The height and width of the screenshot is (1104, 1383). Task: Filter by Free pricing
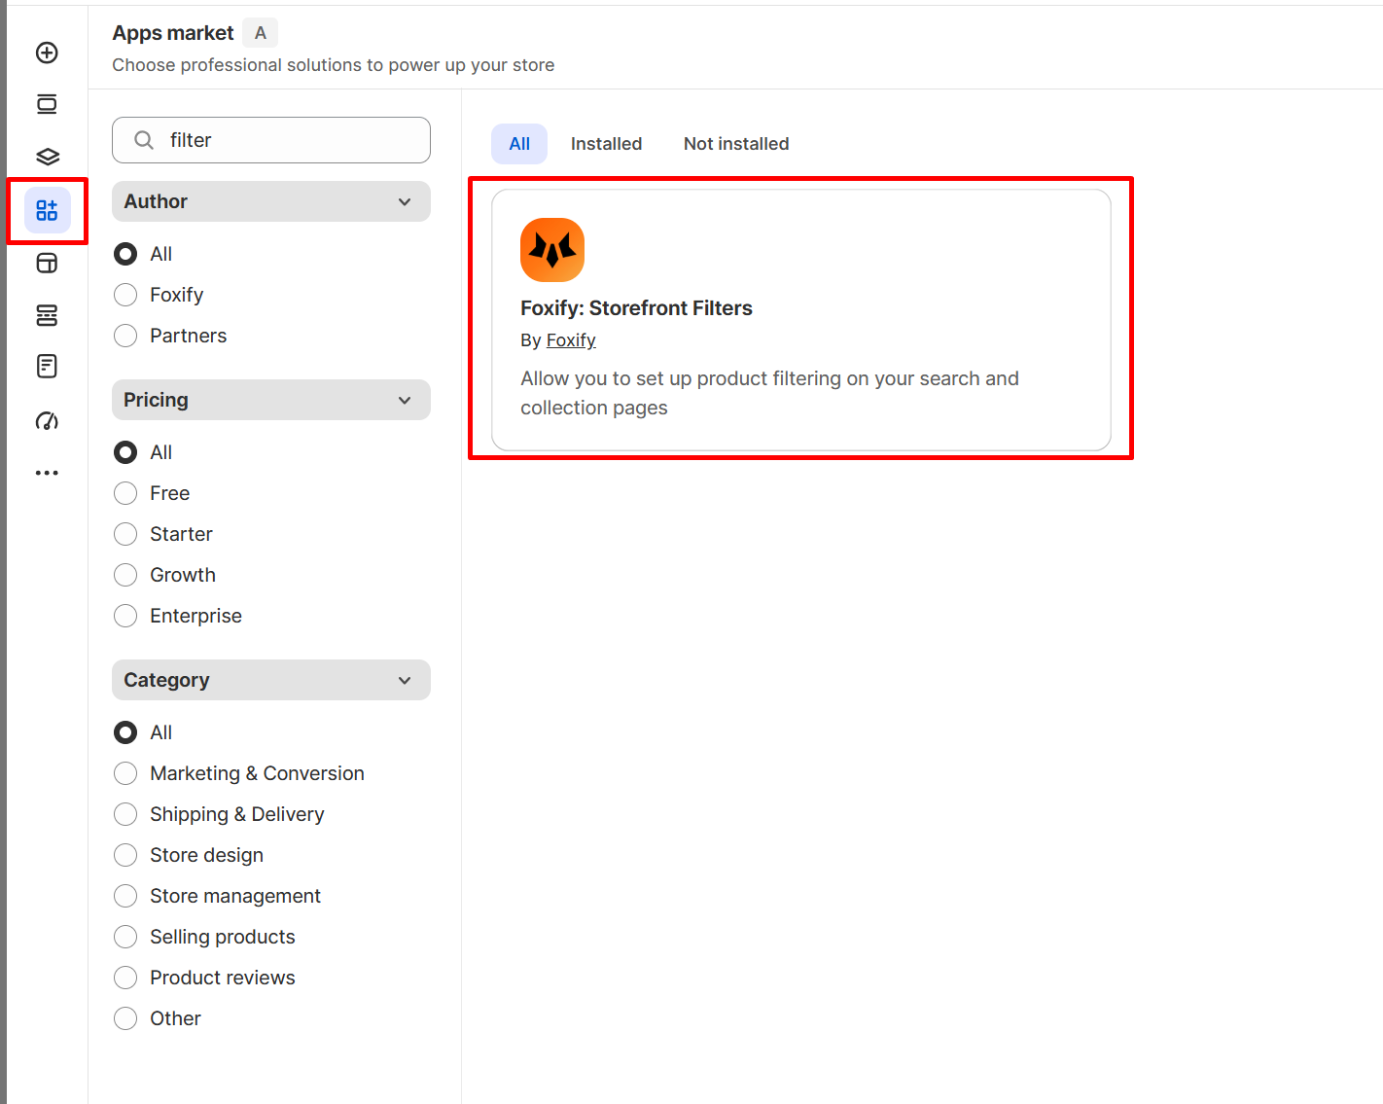pyautogui.click(x=125, y=493)
